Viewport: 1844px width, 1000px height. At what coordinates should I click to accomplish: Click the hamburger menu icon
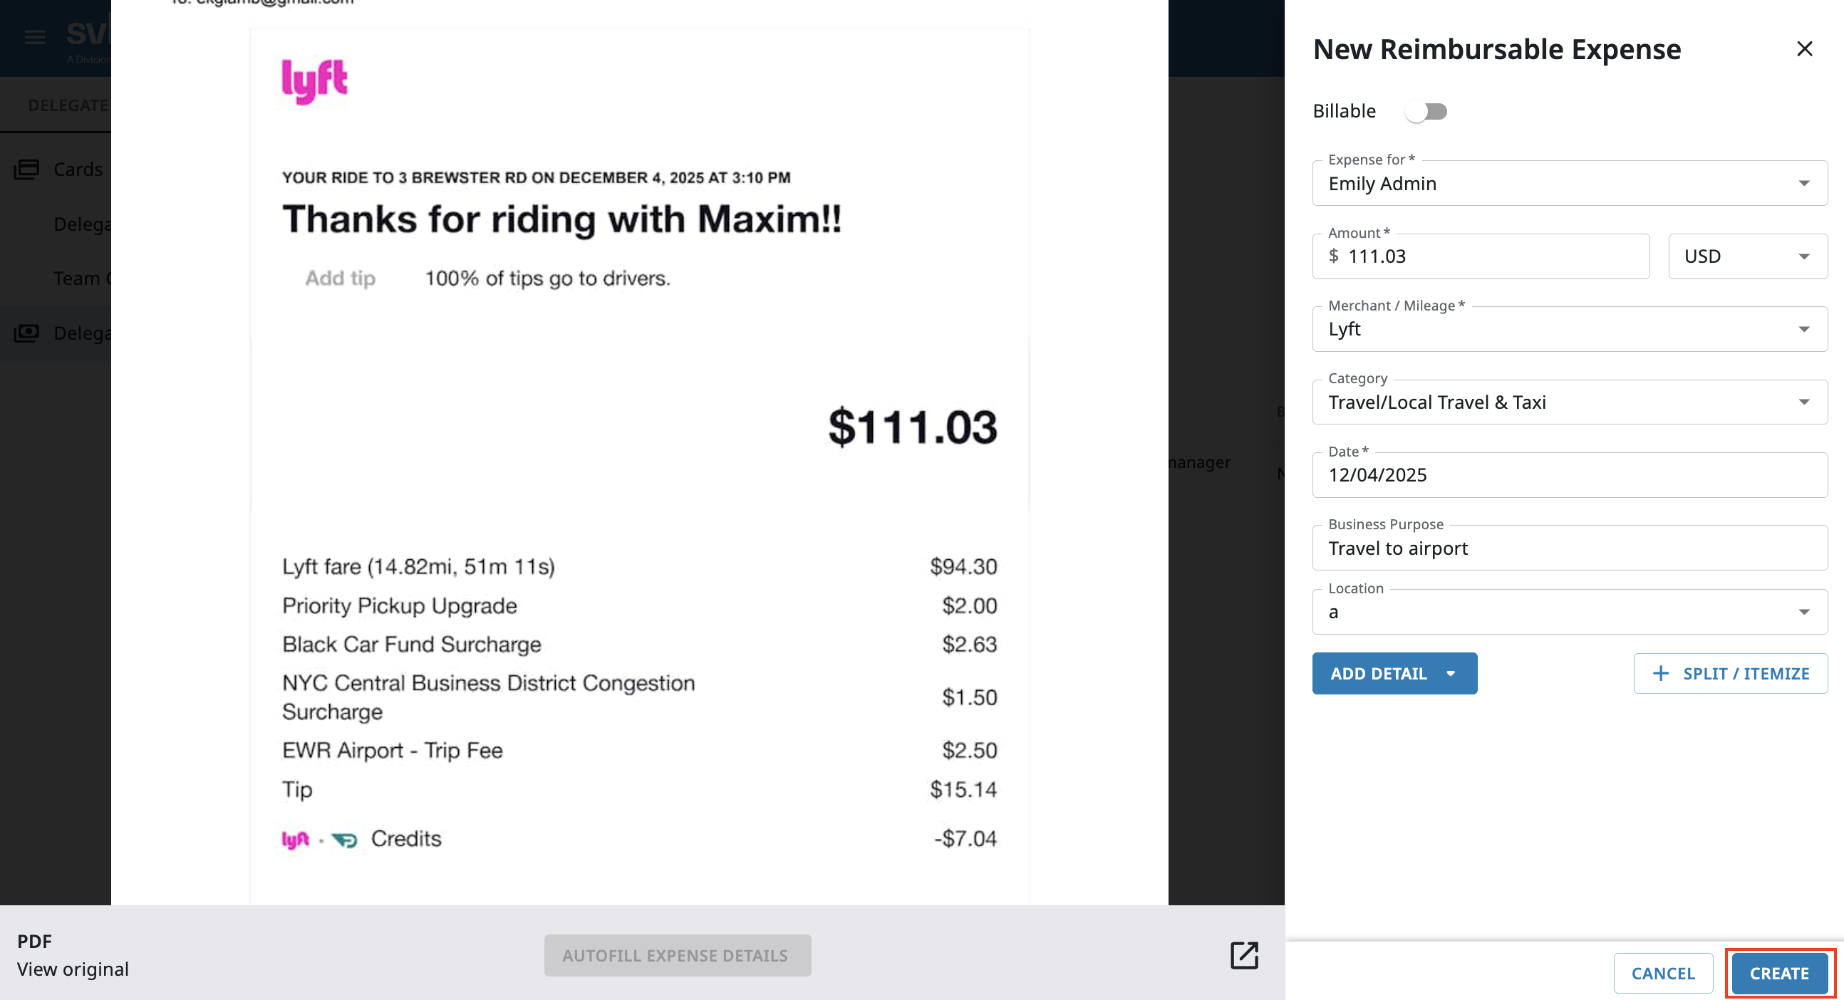tap(34, 37)
